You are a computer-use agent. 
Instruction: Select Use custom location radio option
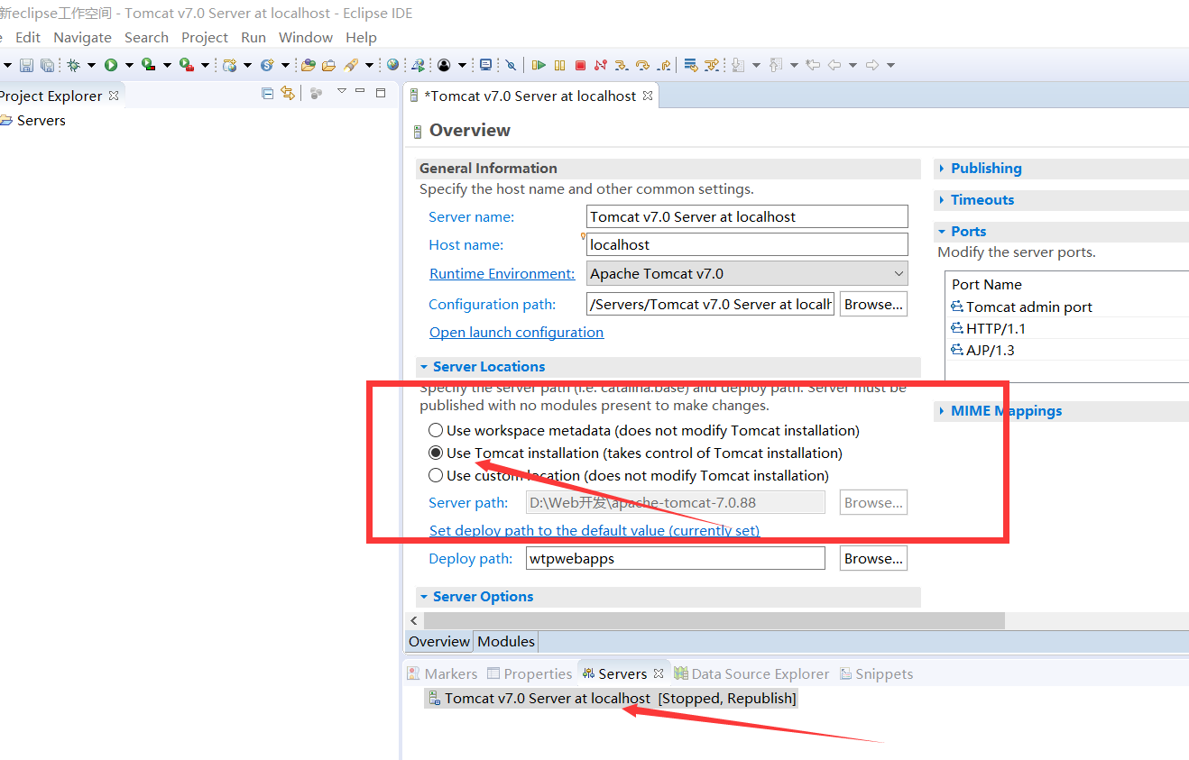pos(436,475)
